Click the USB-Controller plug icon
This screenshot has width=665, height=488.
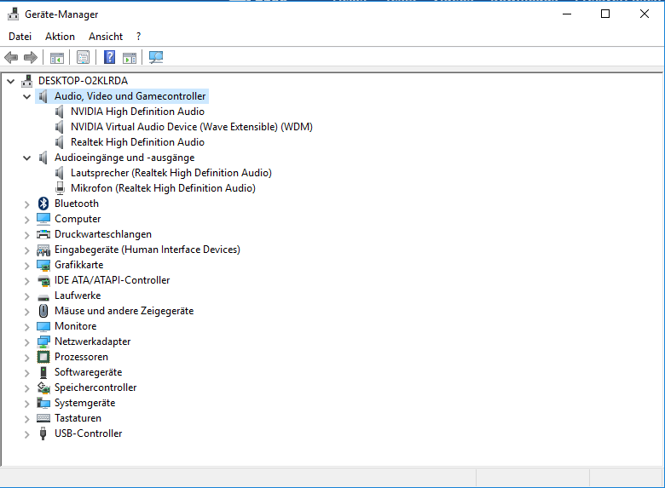coord(43,433)
